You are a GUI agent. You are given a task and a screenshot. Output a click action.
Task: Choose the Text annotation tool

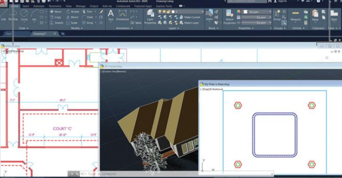[111, 15]
